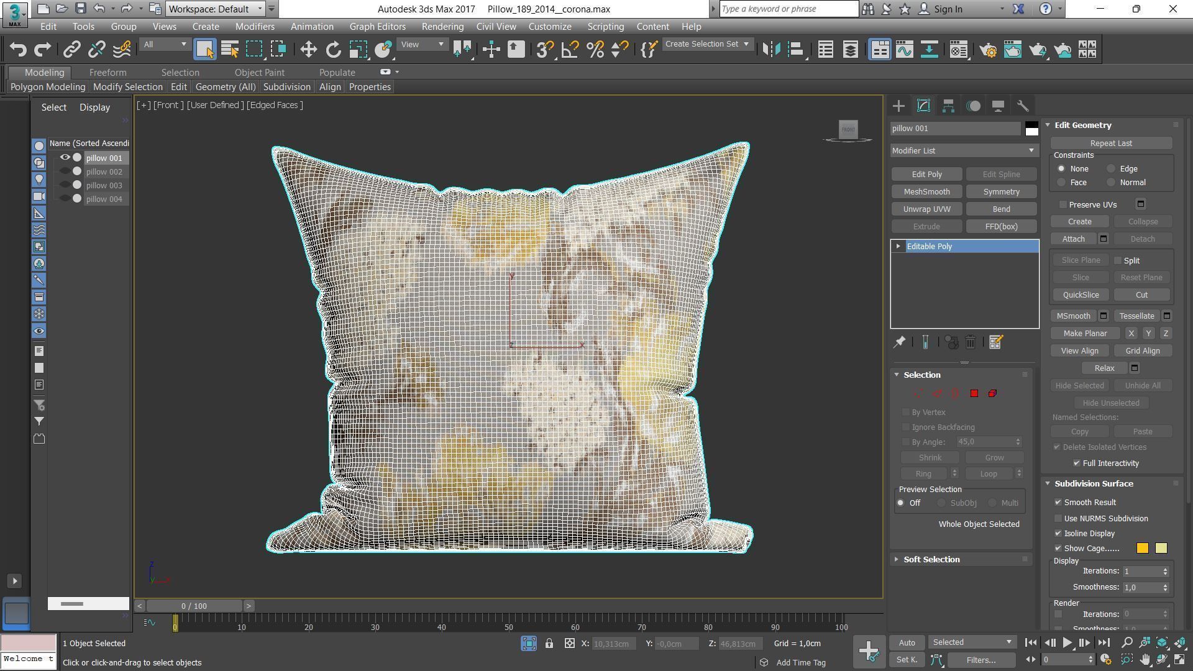Click the Unwrap UVW button
Screen dimensions: 1193x671
[x=926, y=209]
